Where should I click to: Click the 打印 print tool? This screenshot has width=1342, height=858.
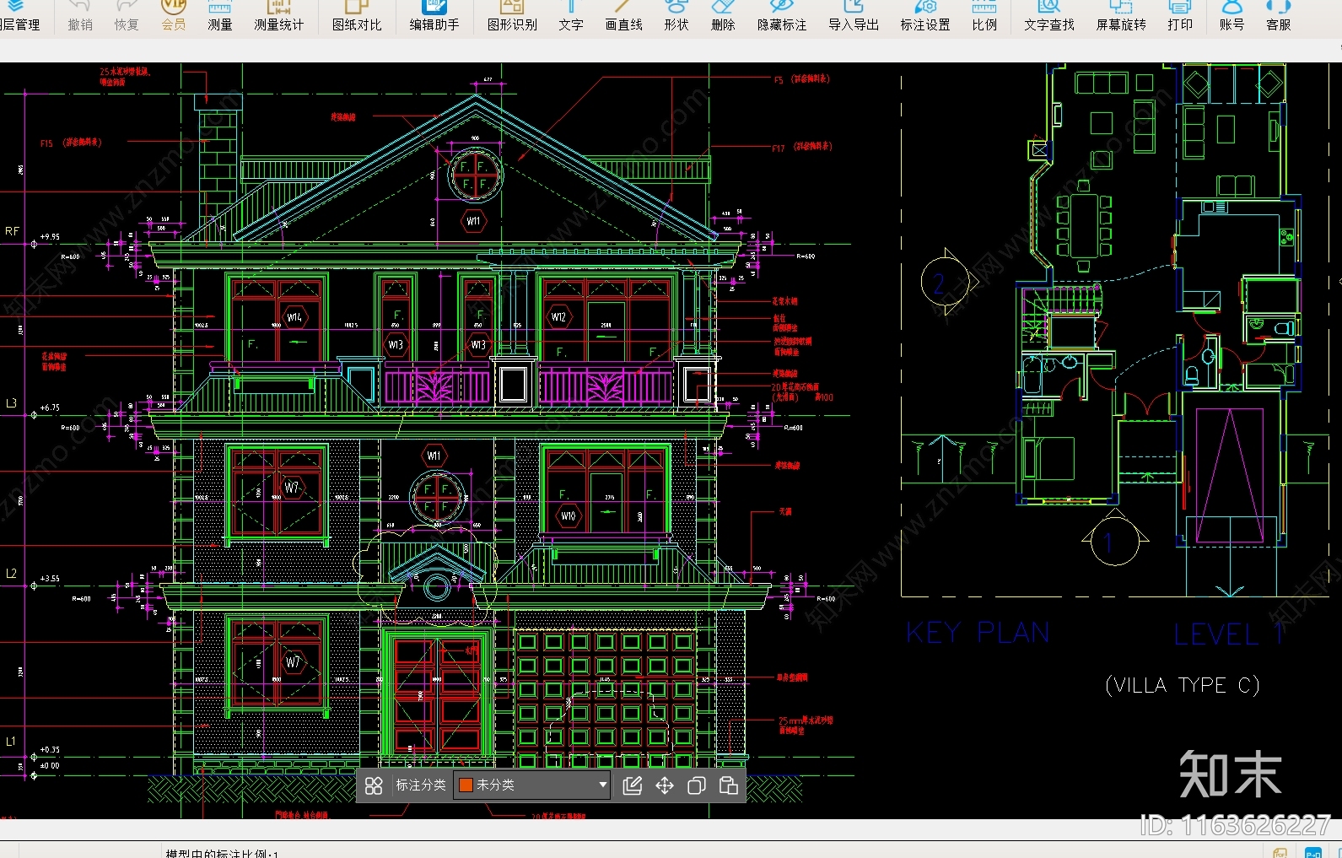tap(1180, 17)
